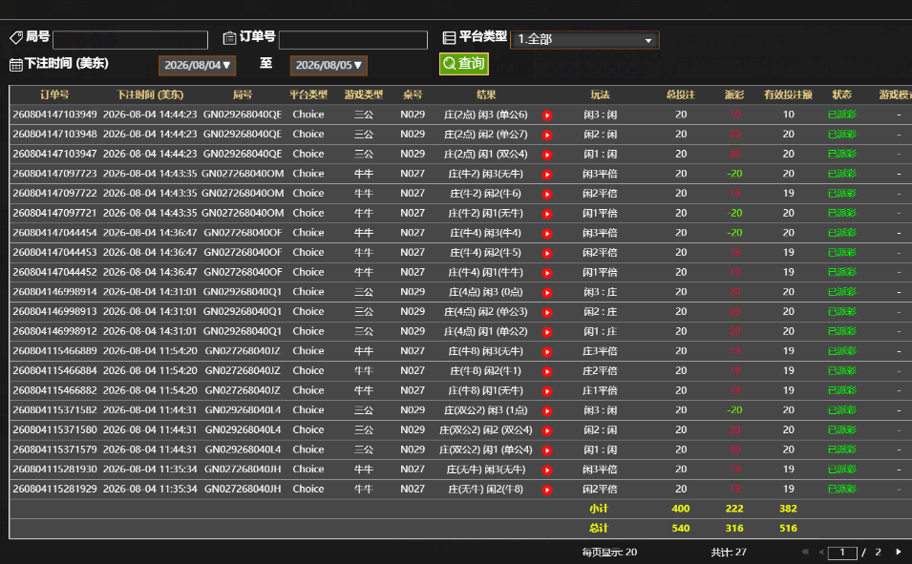
Task: Play video for order 260804115466882
Action: click(547, 391)
